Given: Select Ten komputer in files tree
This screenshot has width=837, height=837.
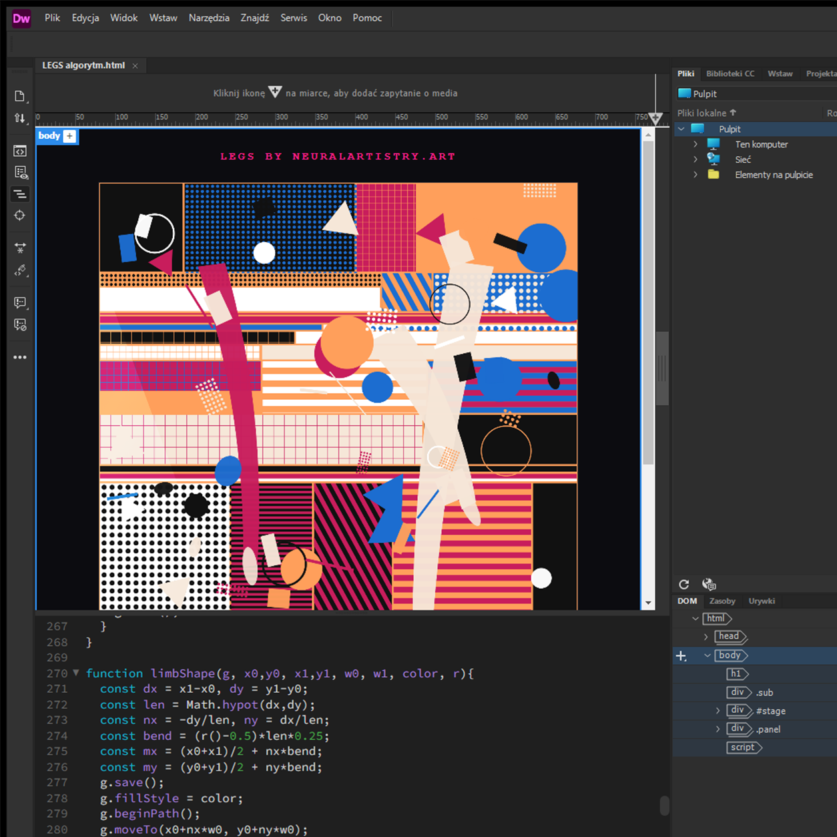Looking at the screenshot, I should [x=761, y=144].
